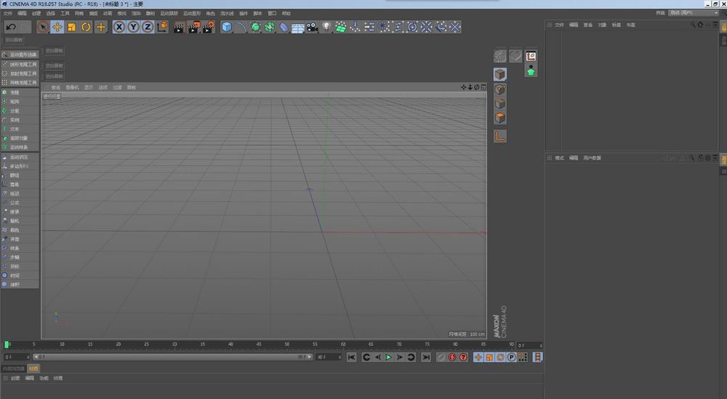Toggle the Y axis lock

point(133,27)
